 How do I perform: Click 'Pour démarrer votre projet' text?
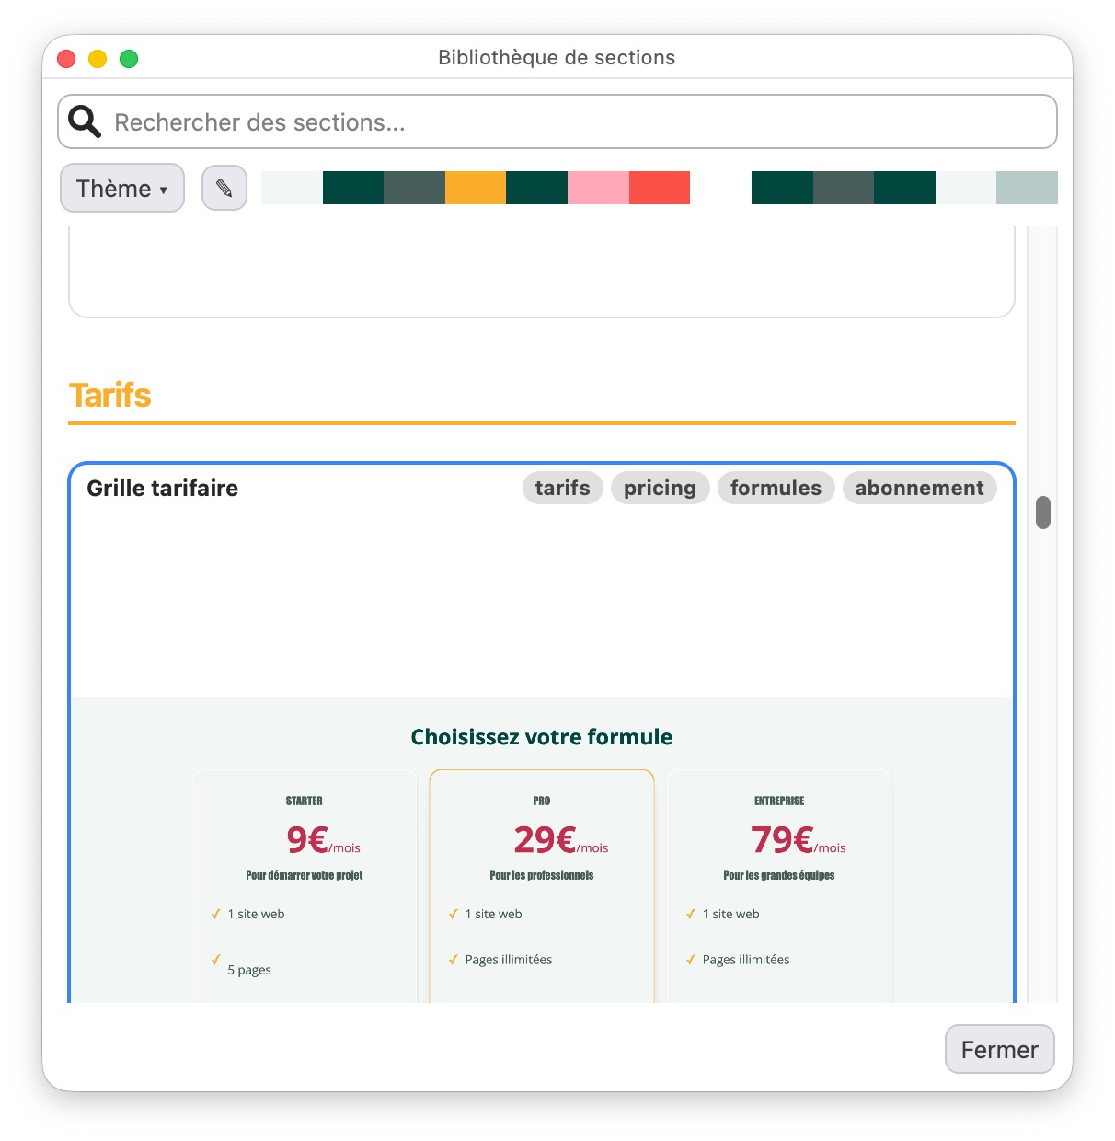coord(305,875)
